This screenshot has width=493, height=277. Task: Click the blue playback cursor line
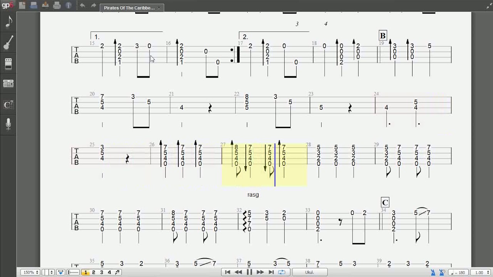click(x=275, y=165)
